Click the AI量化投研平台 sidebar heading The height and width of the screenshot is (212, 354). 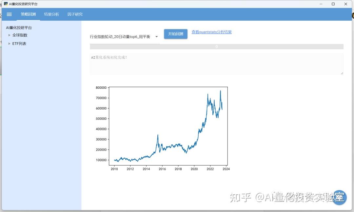coord(19,28)
